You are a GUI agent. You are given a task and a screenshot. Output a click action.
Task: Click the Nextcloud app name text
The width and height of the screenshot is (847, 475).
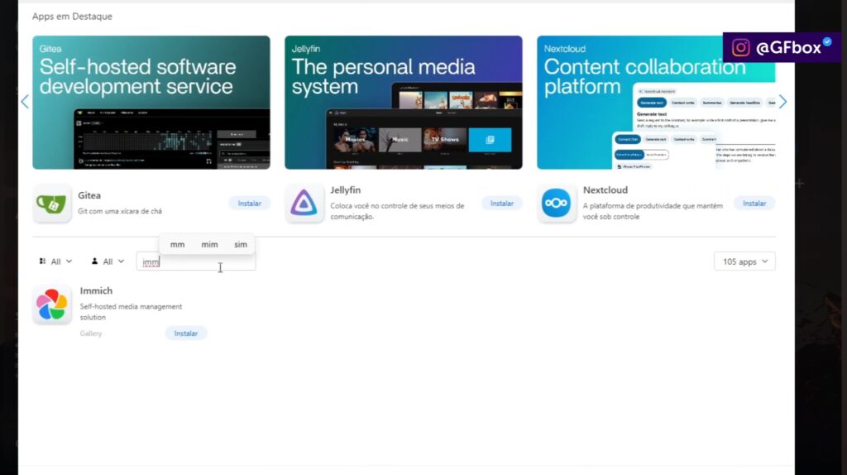605,190
